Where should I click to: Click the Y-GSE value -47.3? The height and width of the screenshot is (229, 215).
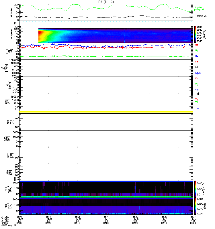[193, 219]
